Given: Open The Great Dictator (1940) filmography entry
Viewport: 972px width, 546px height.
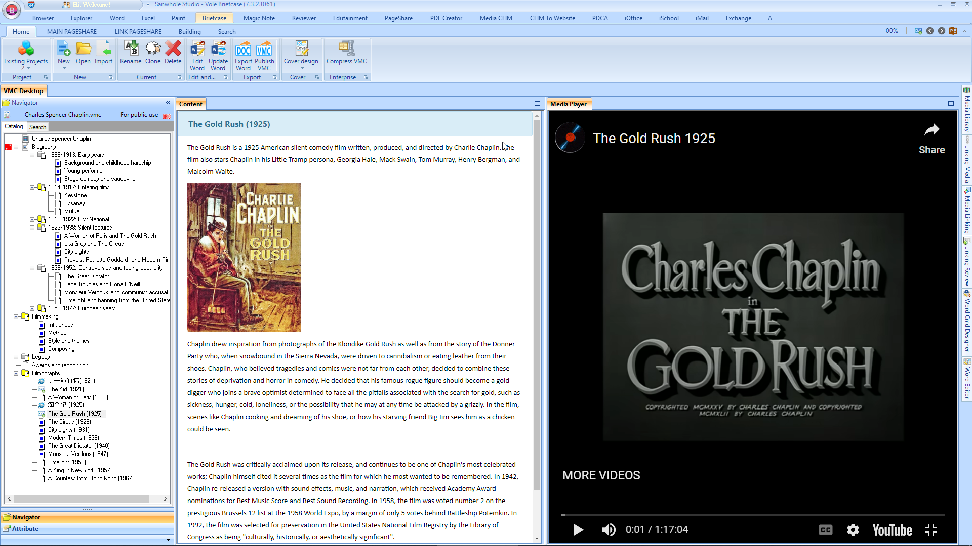Looking at the screenshot, I should 78,446.
